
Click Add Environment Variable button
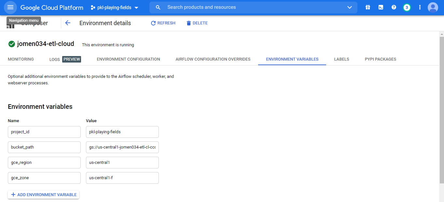coord(44,195)
